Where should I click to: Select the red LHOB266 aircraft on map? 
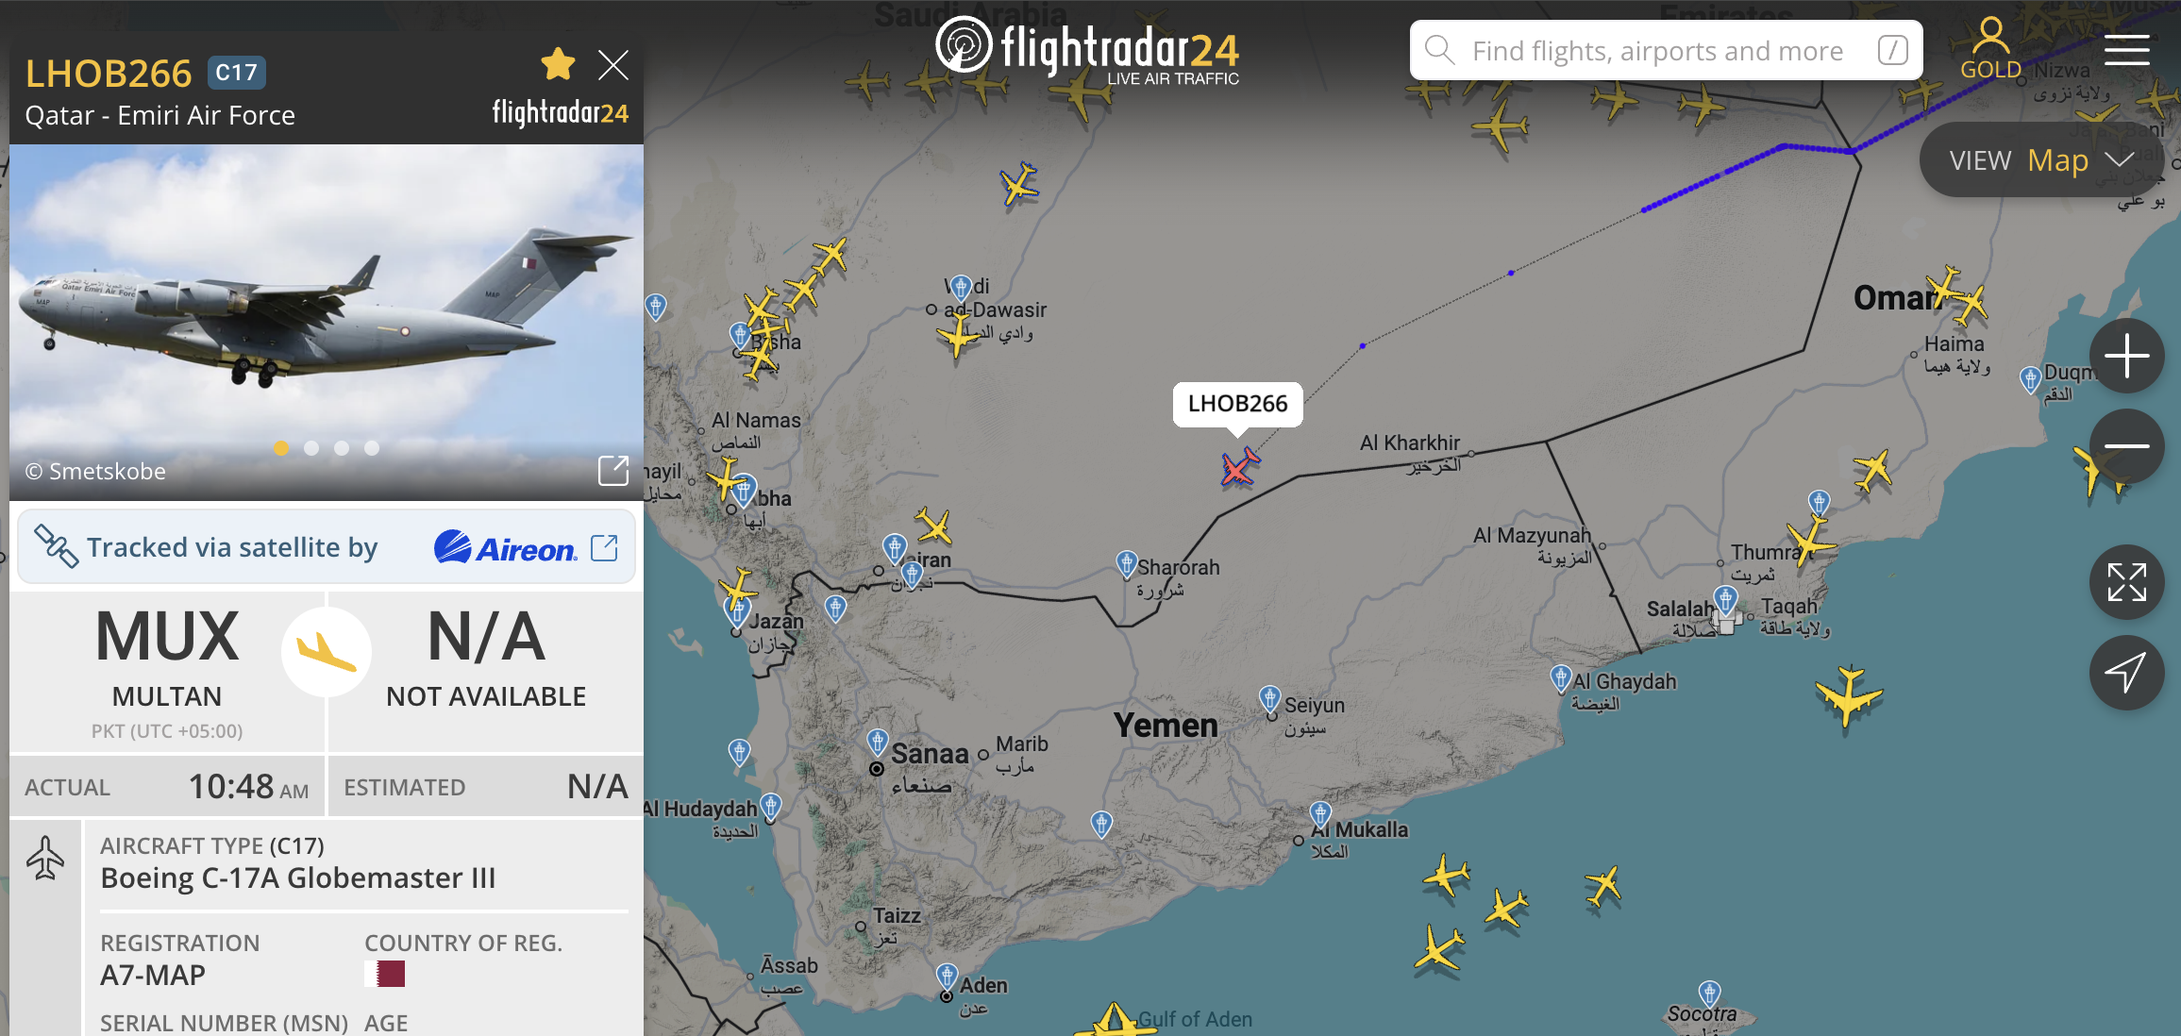click(1239, 467)
